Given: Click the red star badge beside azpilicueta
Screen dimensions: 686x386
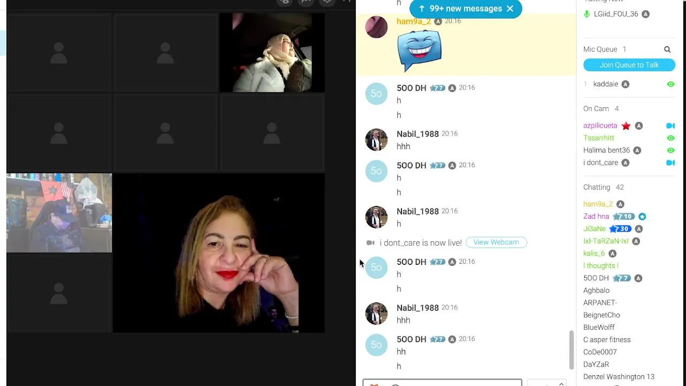Looking at the screenshot, I should point(626,126).
